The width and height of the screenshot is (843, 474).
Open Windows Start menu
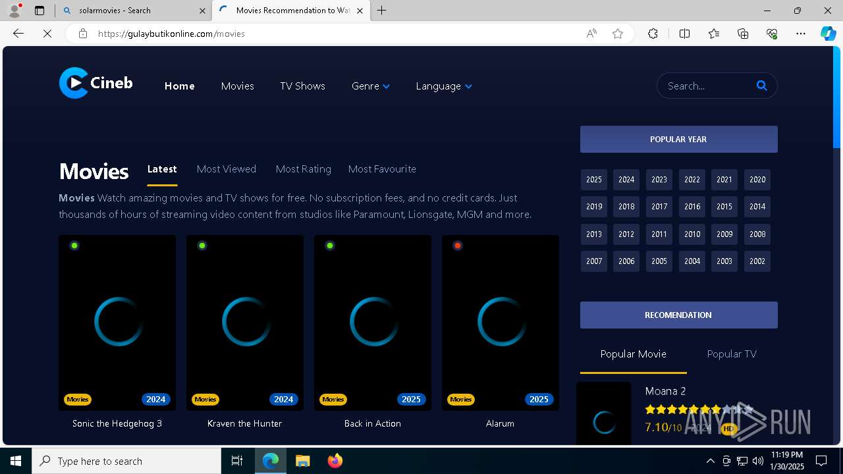pos(16,461)
